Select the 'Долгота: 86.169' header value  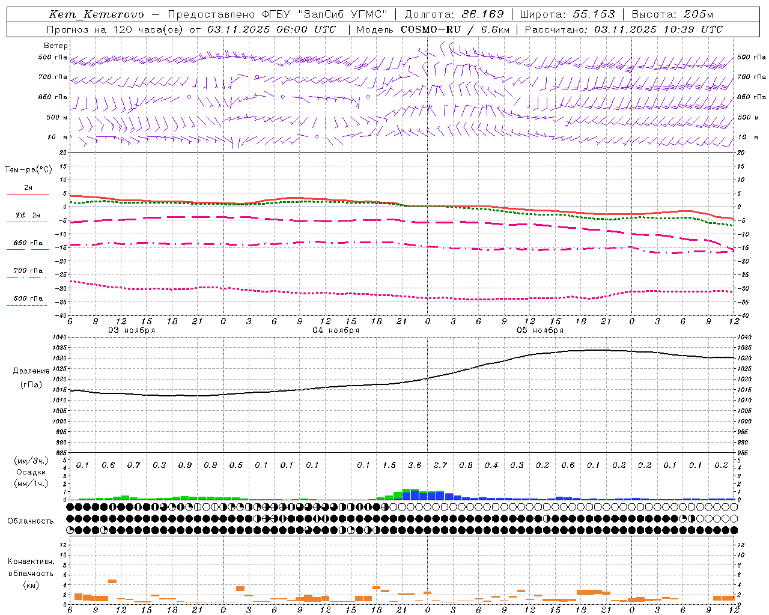[x=454, y=14]
